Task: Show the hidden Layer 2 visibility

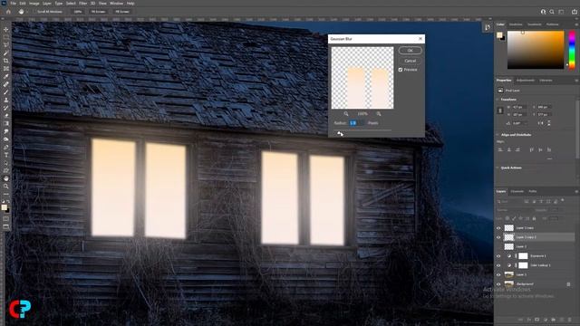Action: point(498,246)
